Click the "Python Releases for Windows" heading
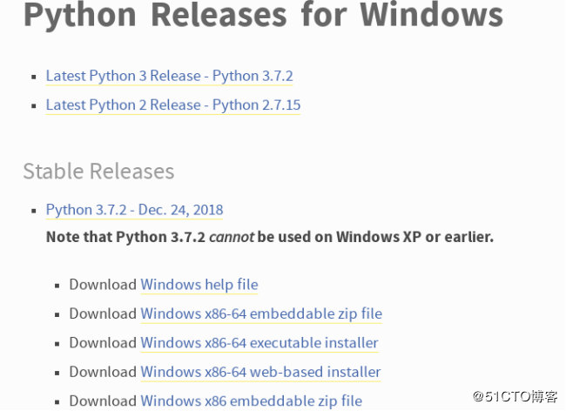The width and height of the screenshot is (566, 411). click(x=263, y=16)
